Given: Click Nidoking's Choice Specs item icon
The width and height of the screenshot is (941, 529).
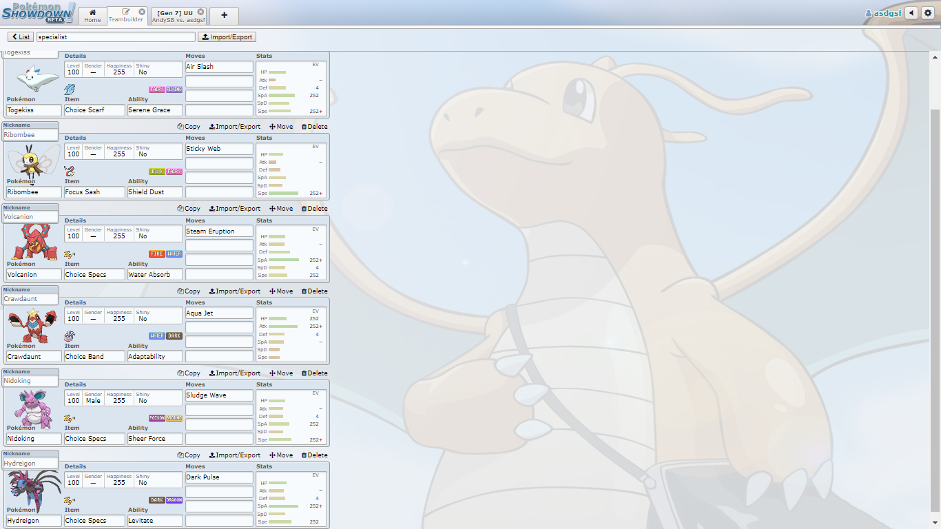Looking at the screenshot, I should (70, 417).
